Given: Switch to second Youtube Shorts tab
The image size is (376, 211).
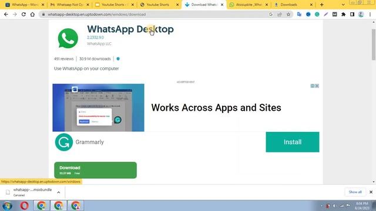Looking at the screenshot, I should [159, 5].
